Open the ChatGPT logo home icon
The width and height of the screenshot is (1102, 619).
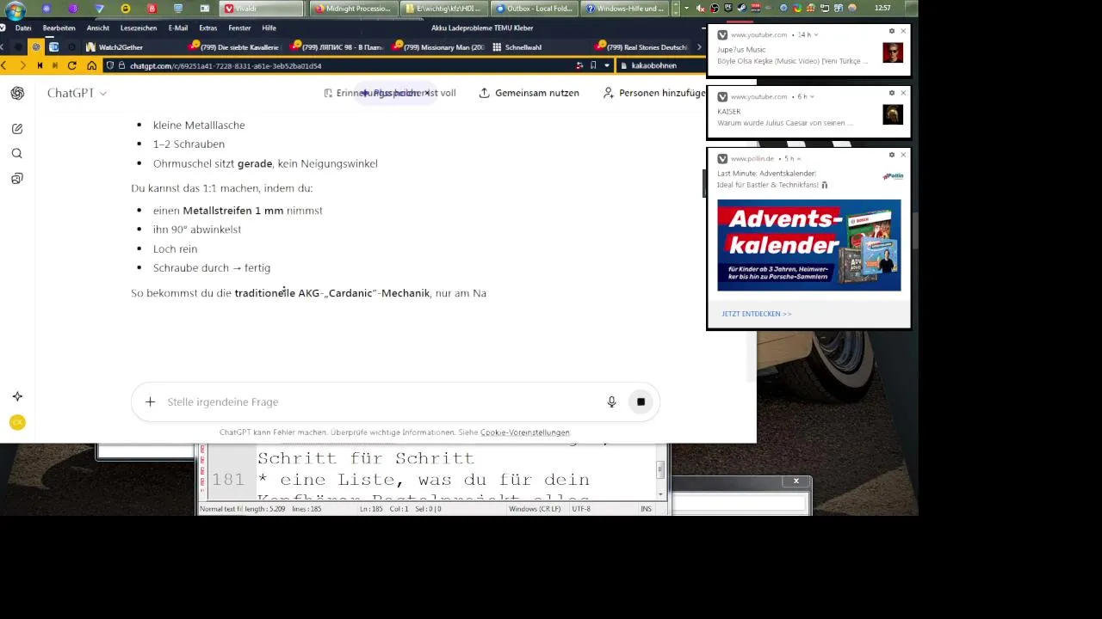point(17,93)
